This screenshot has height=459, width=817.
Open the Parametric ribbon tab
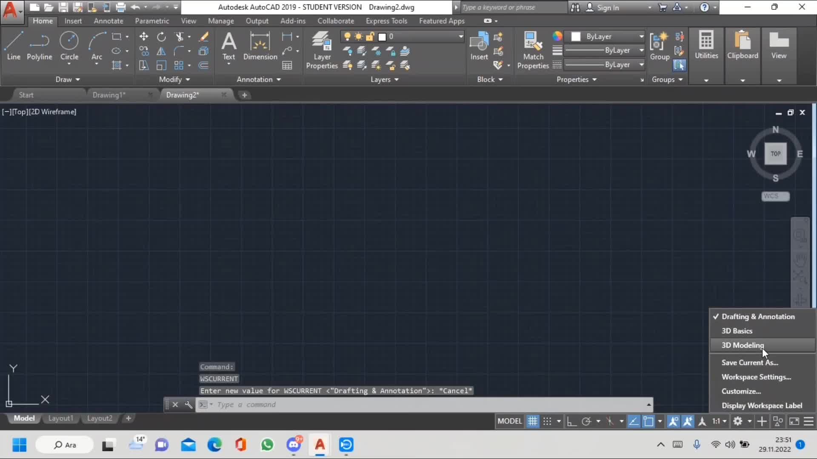(x=152, y=21)
